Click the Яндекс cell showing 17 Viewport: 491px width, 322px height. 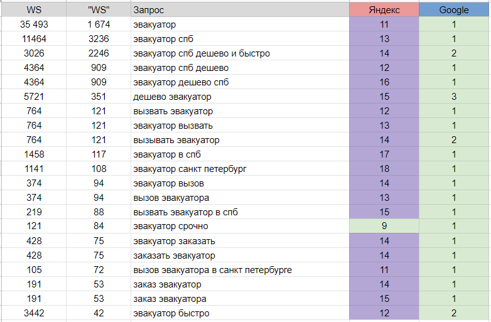384,154
